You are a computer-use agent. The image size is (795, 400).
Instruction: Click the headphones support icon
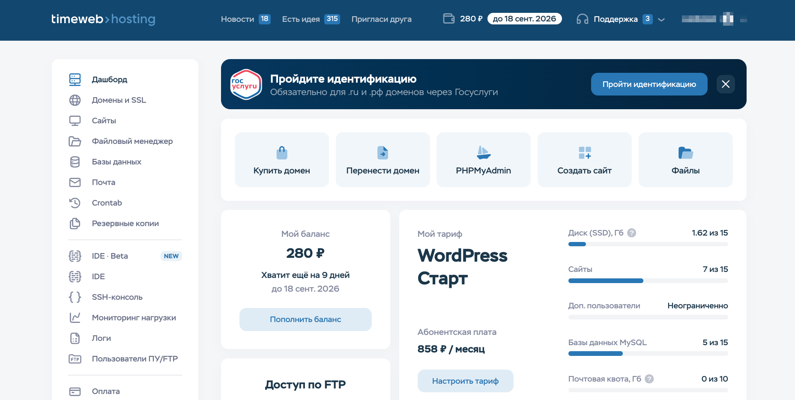(582, 19)
